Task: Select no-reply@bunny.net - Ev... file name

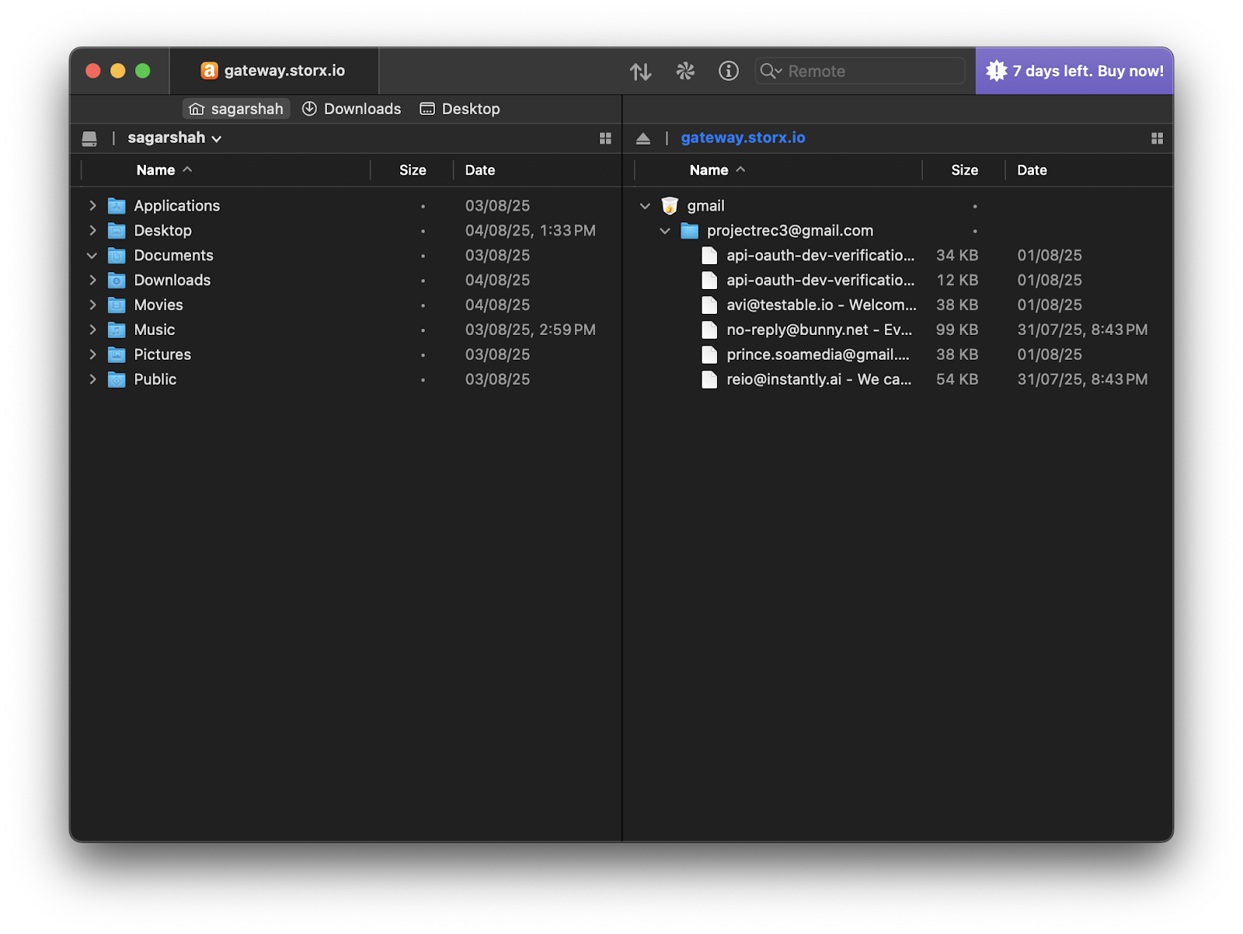Action: [820, 330]
